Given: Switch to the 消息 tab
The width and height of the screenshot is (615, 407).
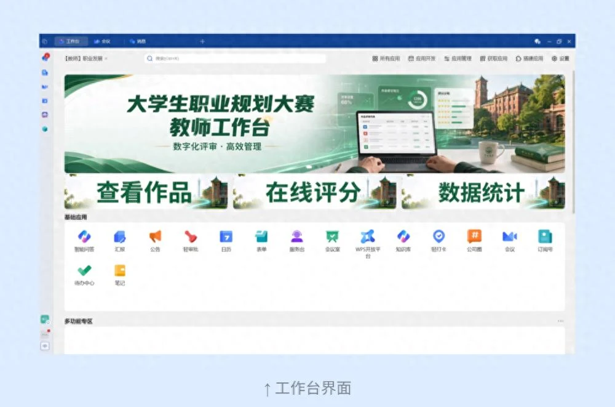Looking at the screenshot, I should pos(138,41).
